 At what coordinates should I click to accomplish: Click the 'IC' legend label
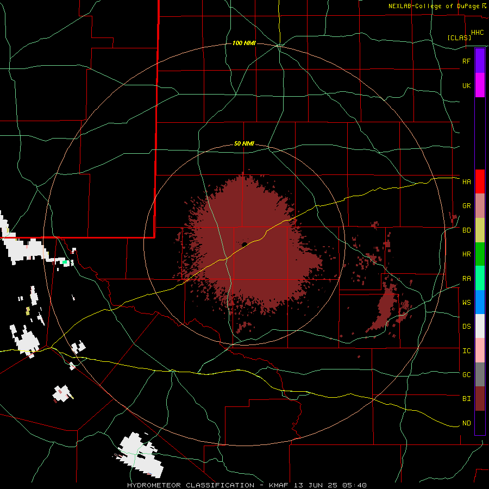click(466, 351)
